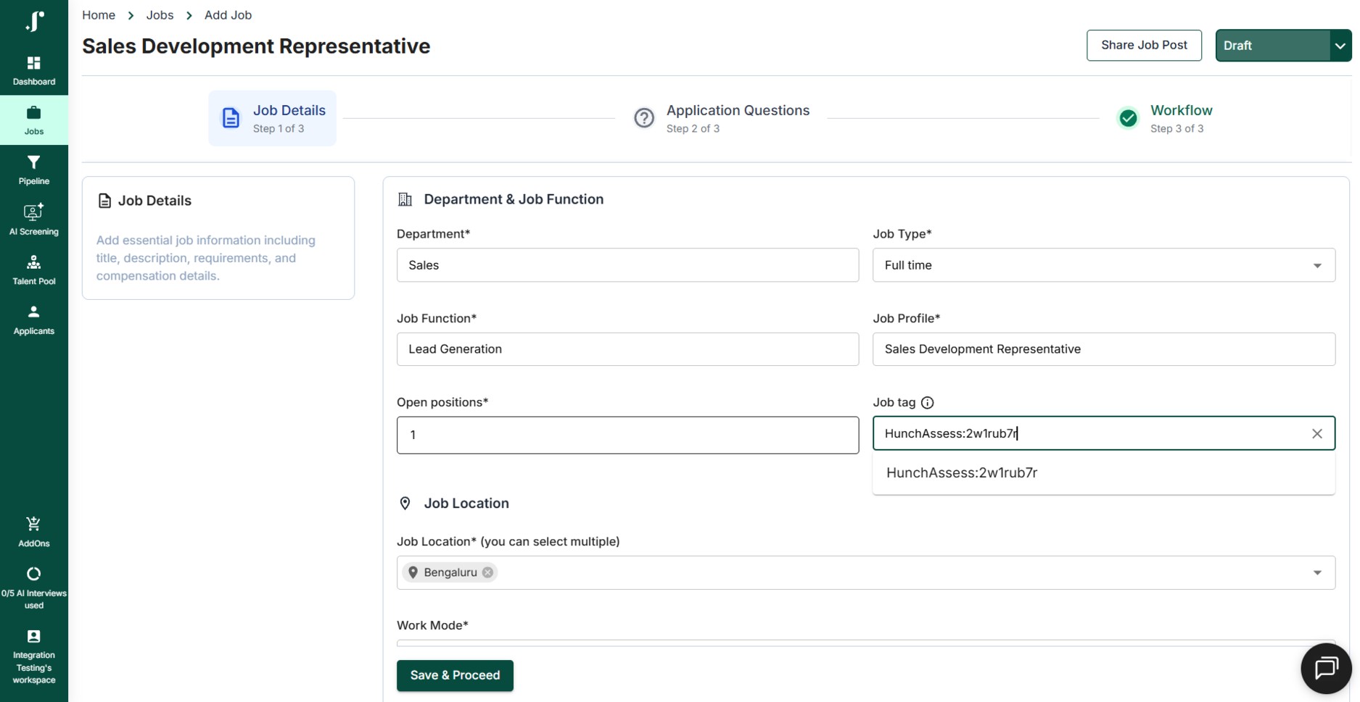Focus the Job Function input field
This screenshot has width=1360, height=702.
click(x=627, y=349)
